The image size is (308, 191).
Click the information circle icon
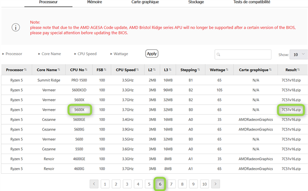point(16,27)
